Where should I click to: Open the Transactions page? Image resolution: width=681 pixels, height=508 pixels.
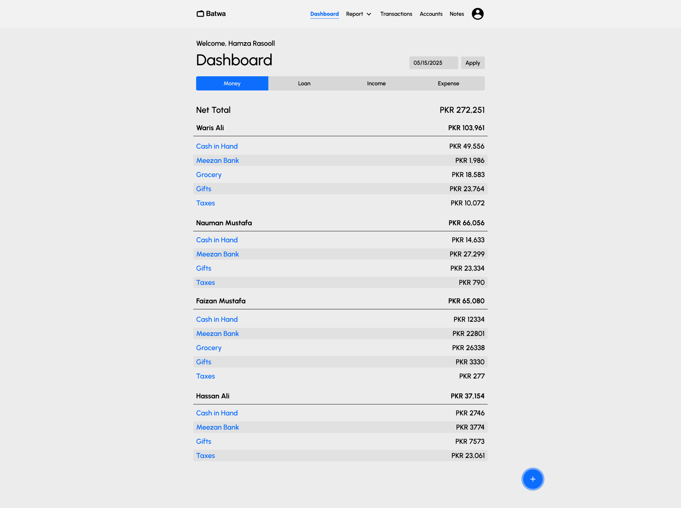396,14
